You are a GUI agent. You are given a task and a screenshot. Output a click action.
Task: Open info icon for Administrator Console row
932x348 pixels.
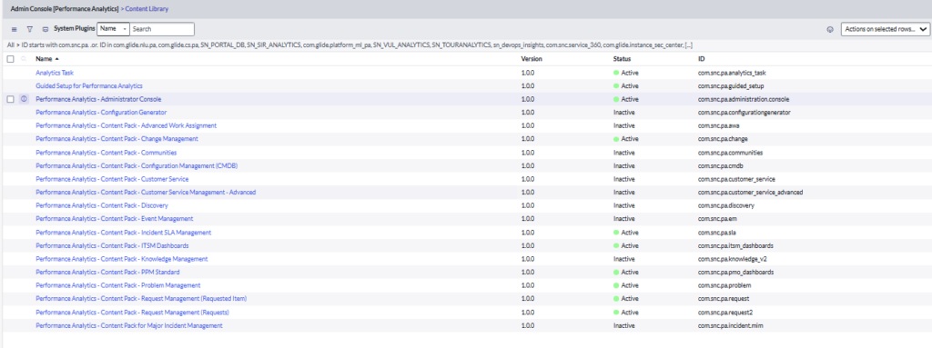click(24, 99)
